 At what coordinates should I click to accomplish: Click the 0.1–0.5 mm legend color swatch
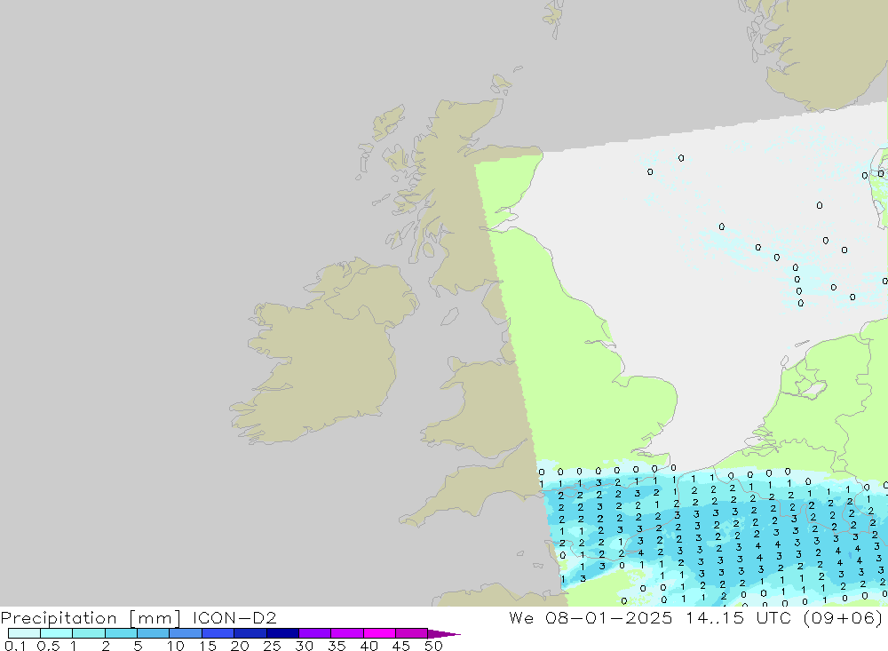tap(24, 633)
